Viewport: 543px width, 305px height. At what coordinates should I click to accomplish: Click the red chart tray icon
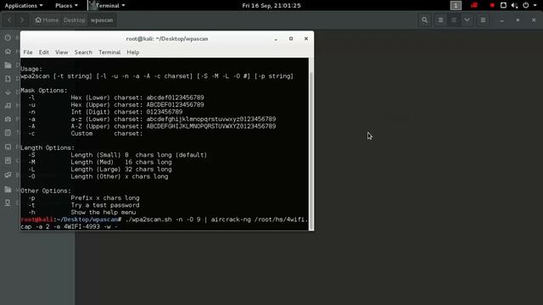coord(474,5)
